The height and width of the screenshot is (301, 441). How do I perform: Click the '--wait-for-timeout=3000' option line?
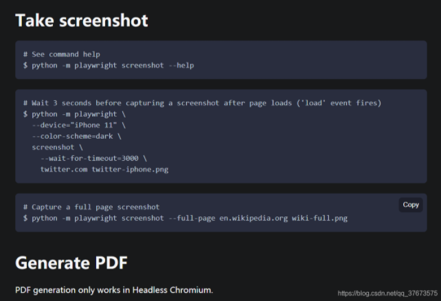pos(93,158)
